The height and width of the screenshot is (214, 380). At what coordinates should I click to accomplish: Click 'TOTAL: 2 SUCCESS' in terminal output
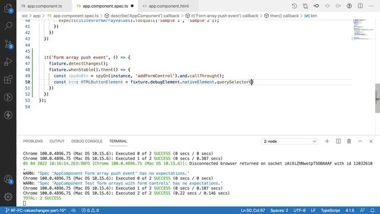(42, 198)
